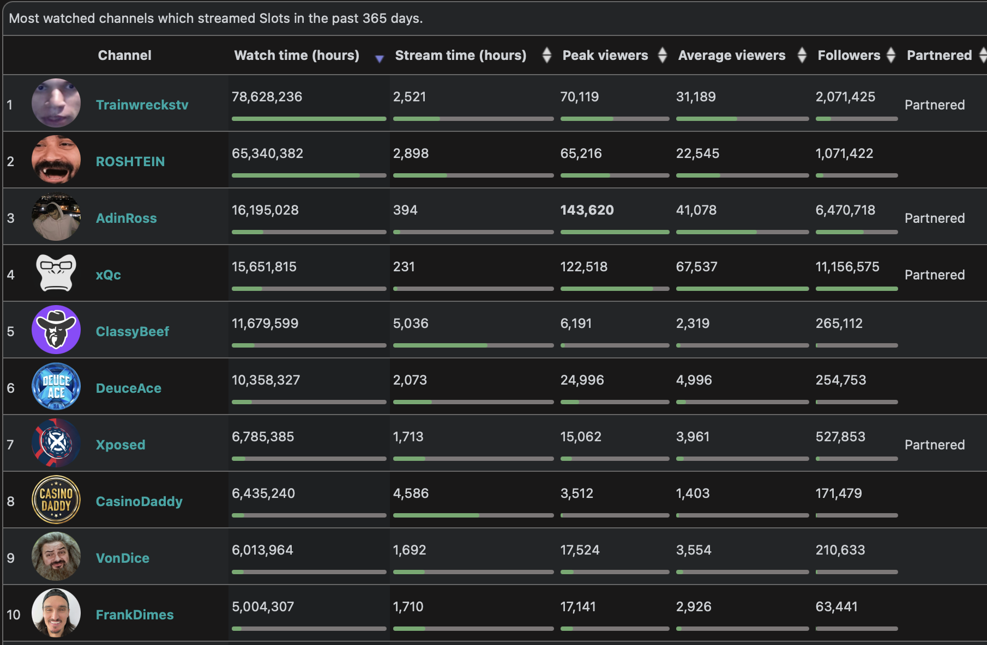The height and width of the screenshot is (645, 987).
Task: Click the AdinRoss channel avatar
Action: point(56,216)
